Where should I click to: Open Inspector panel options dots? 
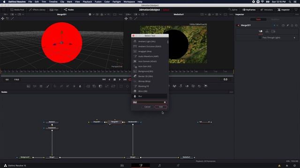coord(297,14)
